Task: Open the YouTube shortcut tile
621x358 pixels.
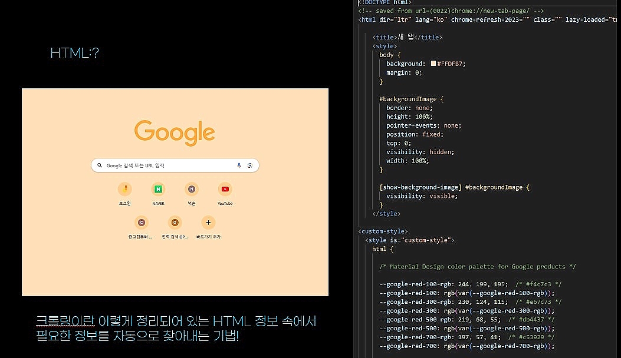Action: [225, 194]
